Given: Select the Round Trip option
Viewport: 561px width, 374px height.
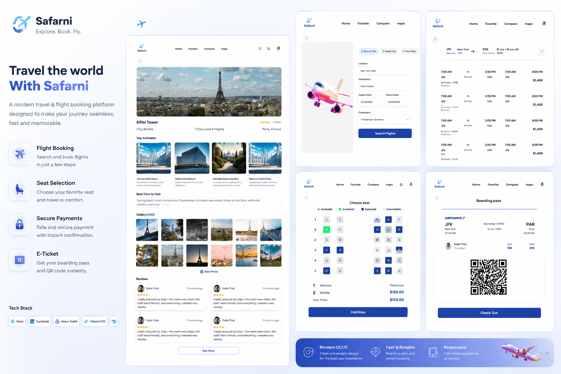Looking at the screenshot, I should click(x=369, y=51).
